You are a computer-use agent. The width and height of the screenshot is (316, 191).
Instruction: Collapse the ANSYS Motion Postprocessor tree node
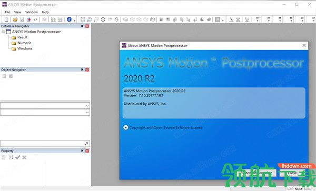pyautogui.click(x=3, y=32)
